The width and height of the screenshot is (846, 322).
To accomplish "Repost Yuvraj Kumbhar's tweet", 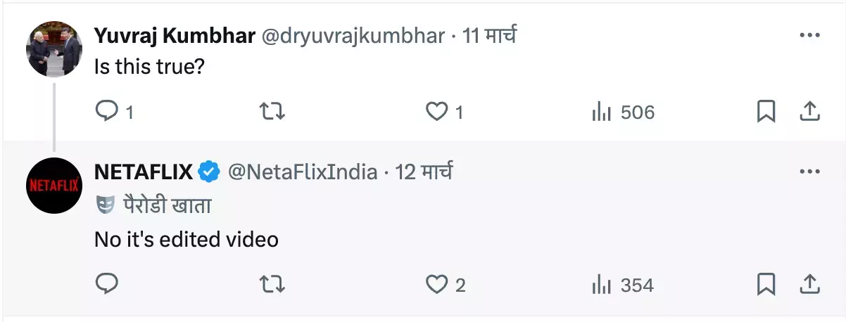I will [272, 112].
